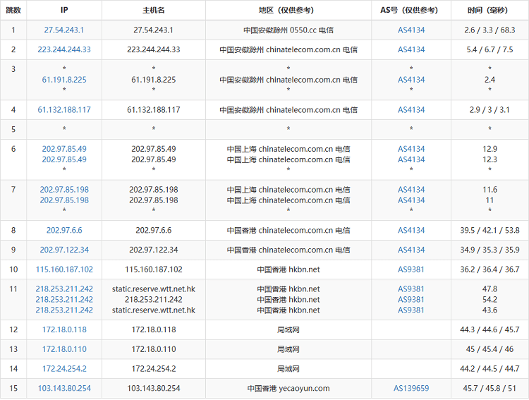Click the AS号（仅供参考） column header
The height and width of the screenshot is (400, 529).
tap(411, 10)
